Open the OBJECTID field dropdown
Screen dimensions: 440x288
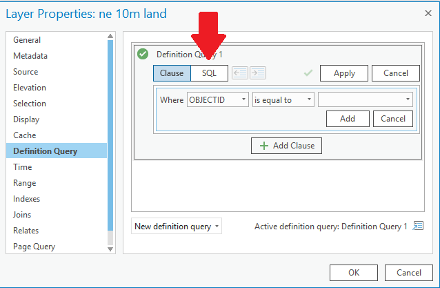point(218,99)
